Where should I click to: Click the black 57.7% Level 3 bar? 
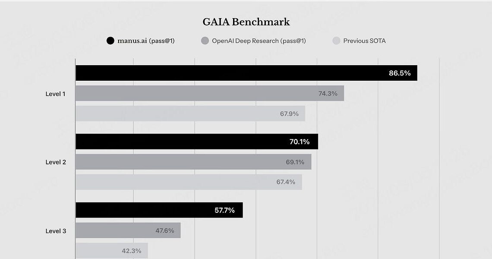159,210
